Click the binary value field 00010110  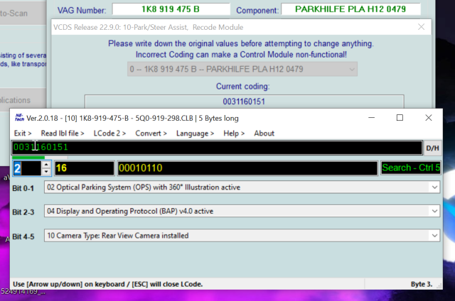(x=246, y=168)
